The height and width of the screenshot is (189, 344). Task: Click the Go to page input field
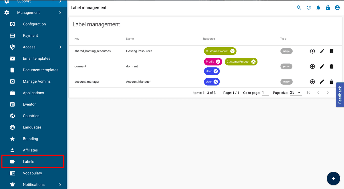click(x=265, y=92)
